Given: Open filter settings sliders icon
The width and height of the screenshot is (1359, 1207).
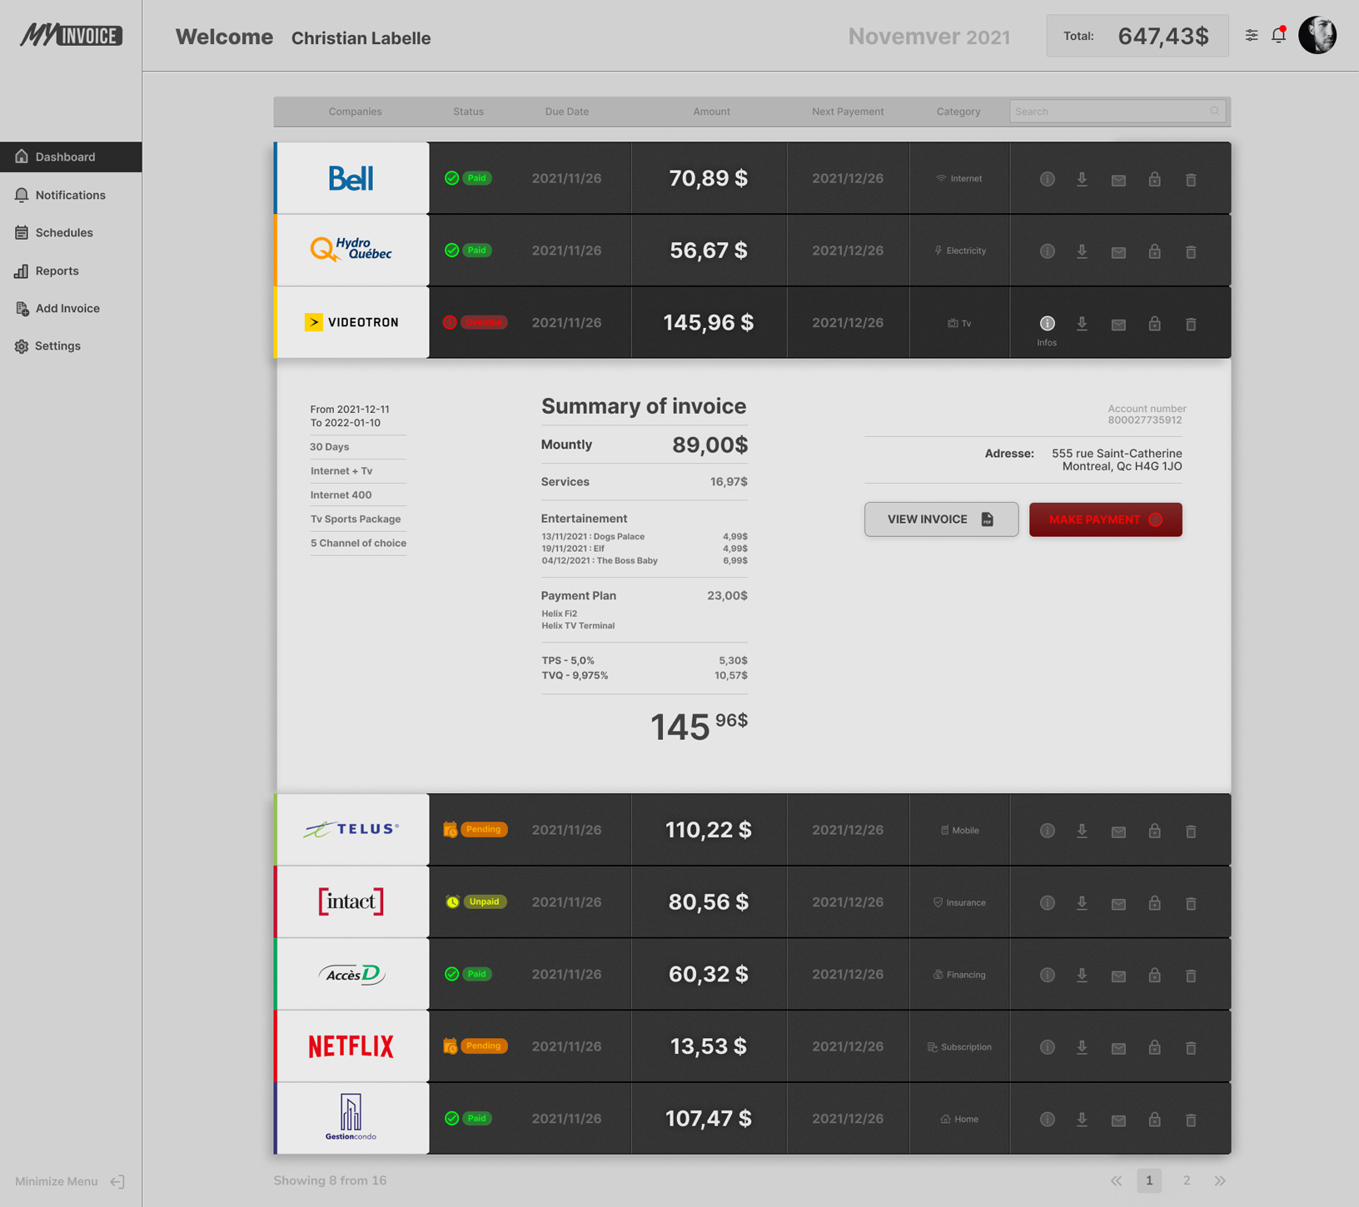Looking at the screenshot, I should coord(1251,35).
